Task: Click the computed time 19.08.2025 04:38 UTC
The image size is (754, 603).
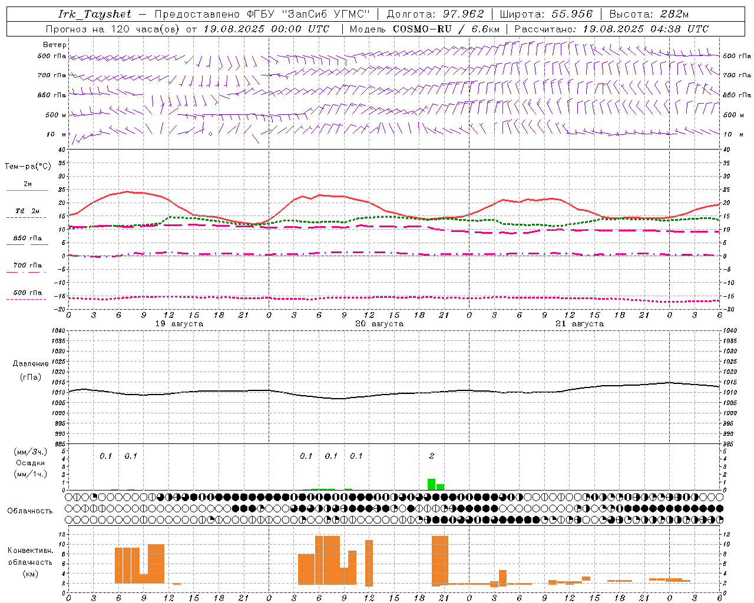Action: (x=646, y=29)
